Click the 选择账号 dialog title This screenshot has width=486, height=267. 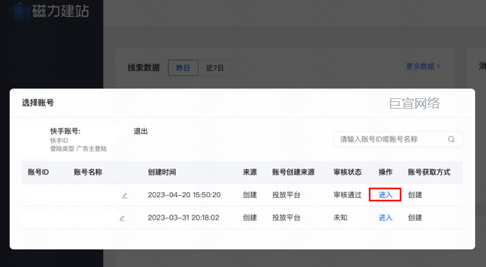coord(38,103)
